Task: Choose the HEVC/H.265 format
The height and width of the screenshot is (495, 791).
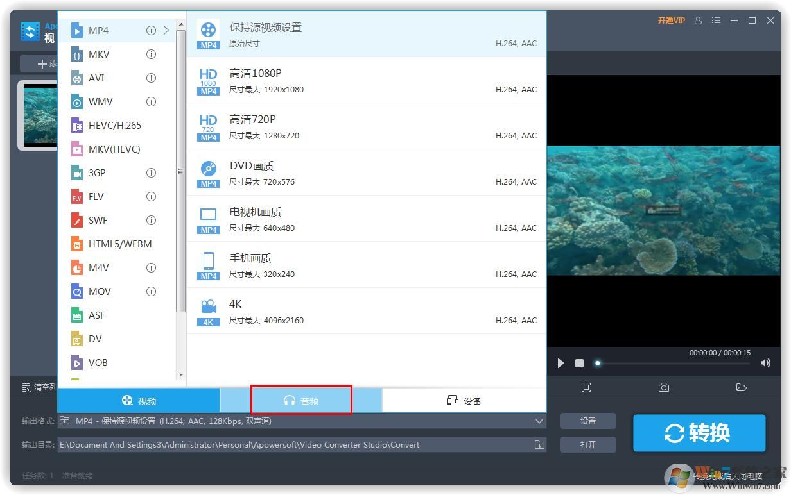Action: [x=114, y=125]
